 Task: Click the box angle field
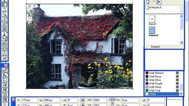pos(72,100)
